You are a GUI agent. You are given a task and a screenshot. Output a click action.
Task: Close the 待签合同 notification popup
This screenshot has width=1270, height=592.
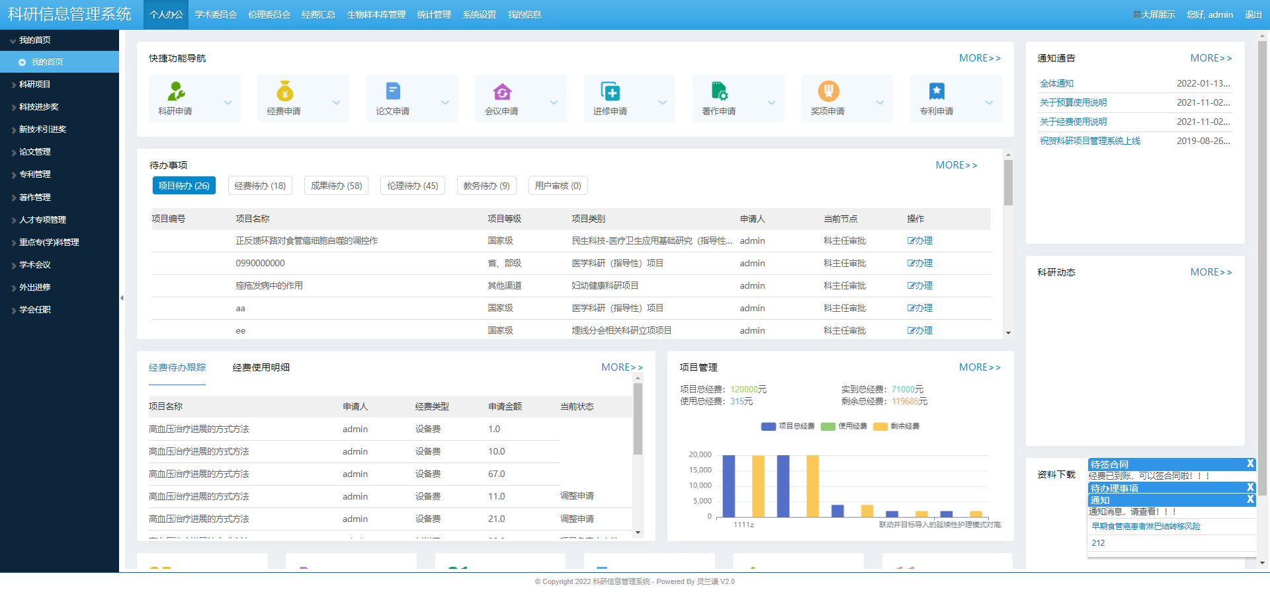(x=1249, y=464)
